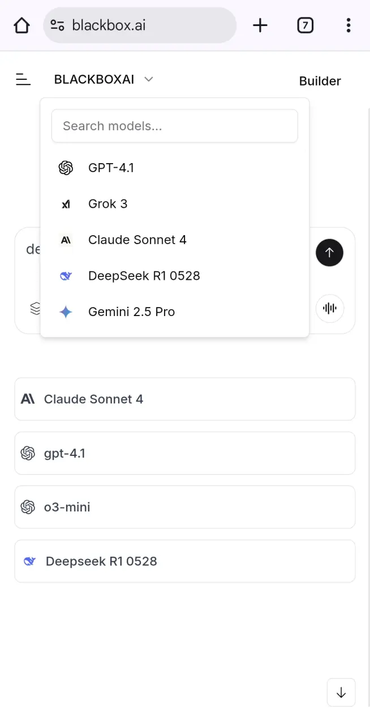
Task: Open the browser three-dot menu
Action: tap(349, 25)
